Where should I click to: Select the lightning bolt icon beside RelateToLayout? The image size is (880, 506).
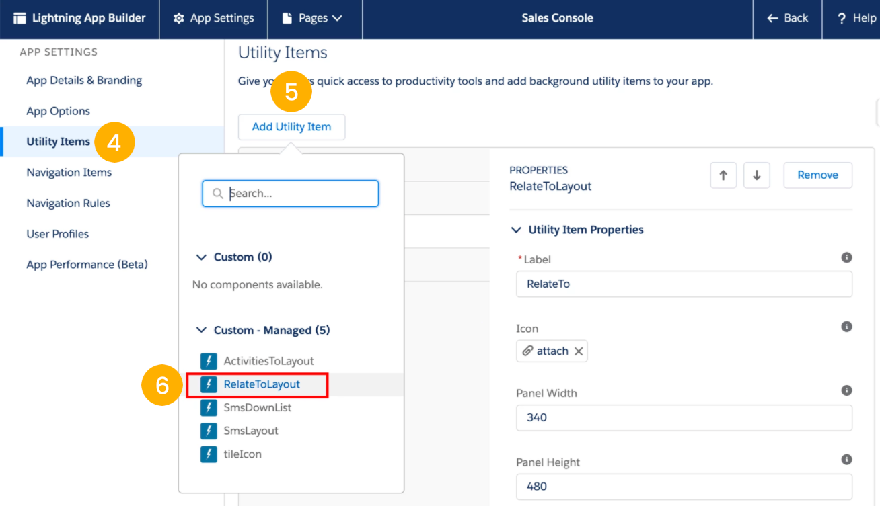209,384
